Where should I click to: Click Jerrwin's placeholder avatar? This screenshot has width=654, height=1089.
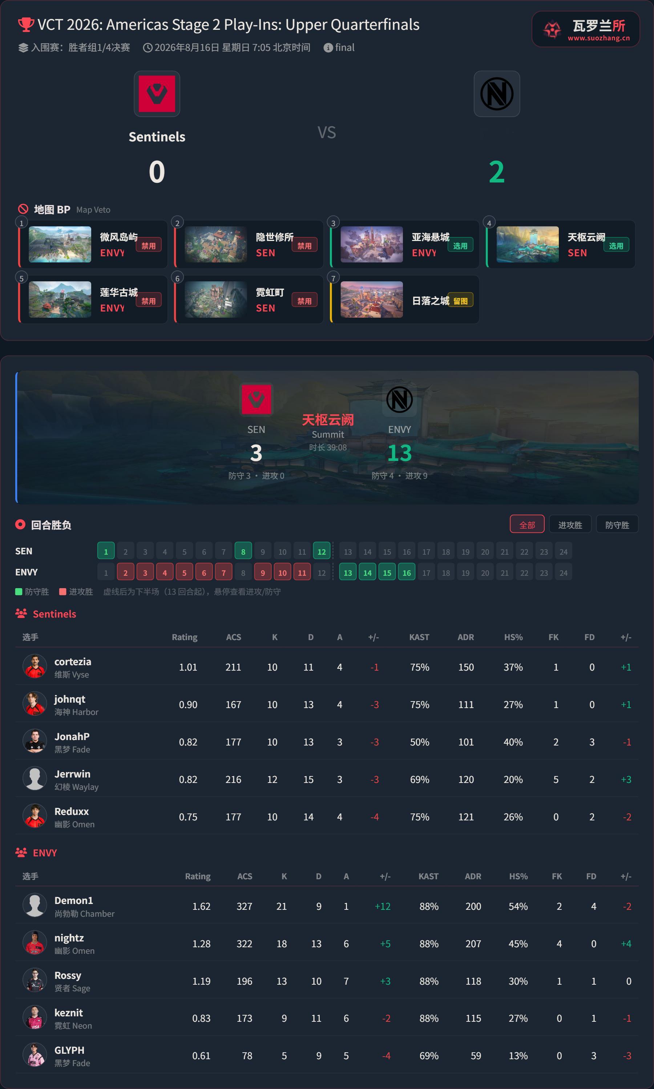coord(35,779)
